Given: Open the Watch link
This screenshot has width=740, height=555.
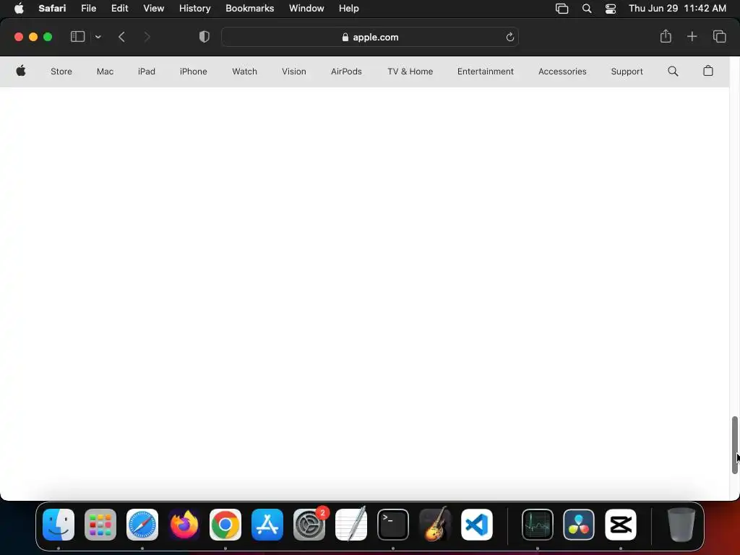Looking at the screenshot, I should (x=244, y=72).
